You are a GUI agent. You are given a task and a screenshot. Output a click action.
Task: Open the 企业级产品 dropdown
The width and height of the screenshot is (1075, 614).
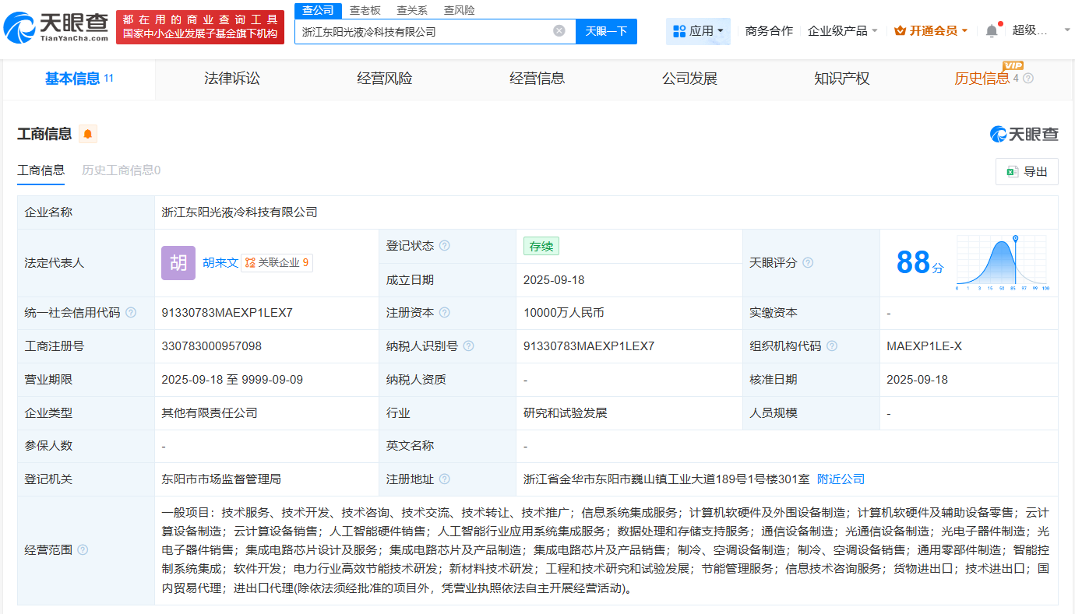pos(840,30)
